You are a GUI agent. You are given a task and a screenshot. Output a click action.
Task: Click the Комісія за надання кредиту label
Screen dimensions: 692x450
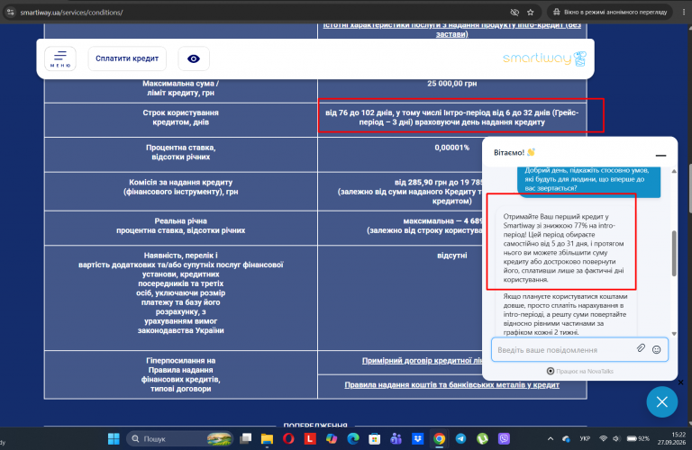180,187
